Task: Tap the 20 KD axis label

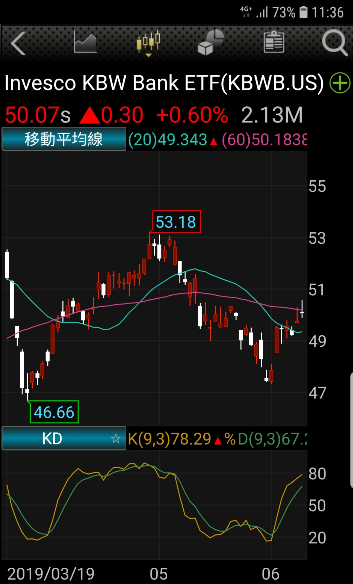Action: [x=317, y=538]
